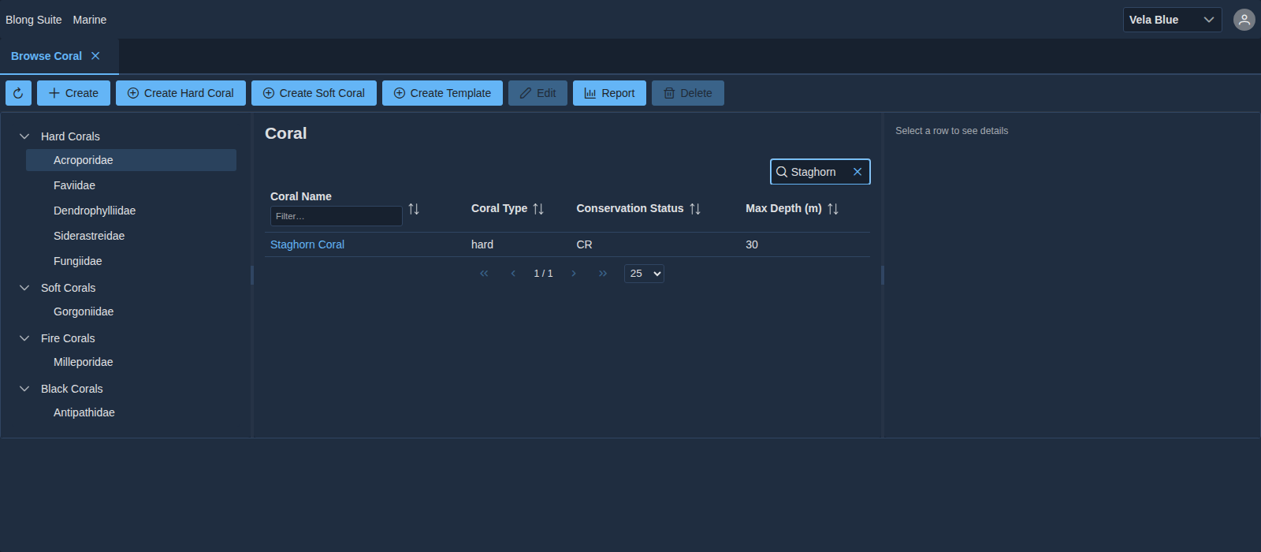Open the Staghorn Coral link
1261x552 pixels.
click(307, 244)
